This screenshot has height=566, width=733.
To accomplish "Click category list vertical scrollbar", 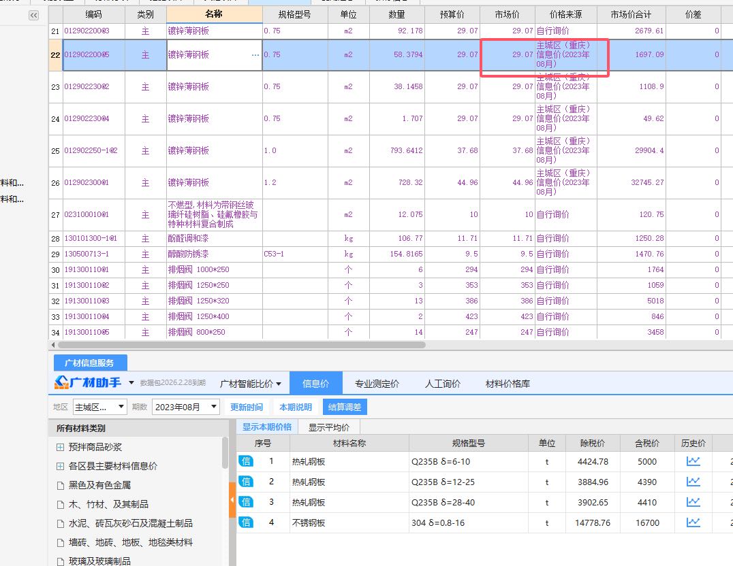I will (x=225, y=453).
